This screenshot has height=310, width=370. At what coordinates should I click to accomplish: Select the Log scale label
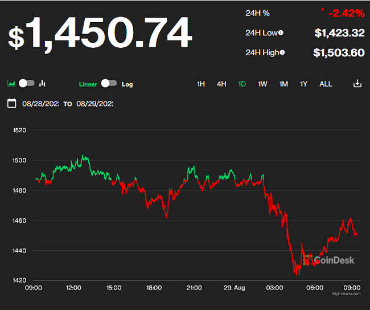[x=127, y=84]
